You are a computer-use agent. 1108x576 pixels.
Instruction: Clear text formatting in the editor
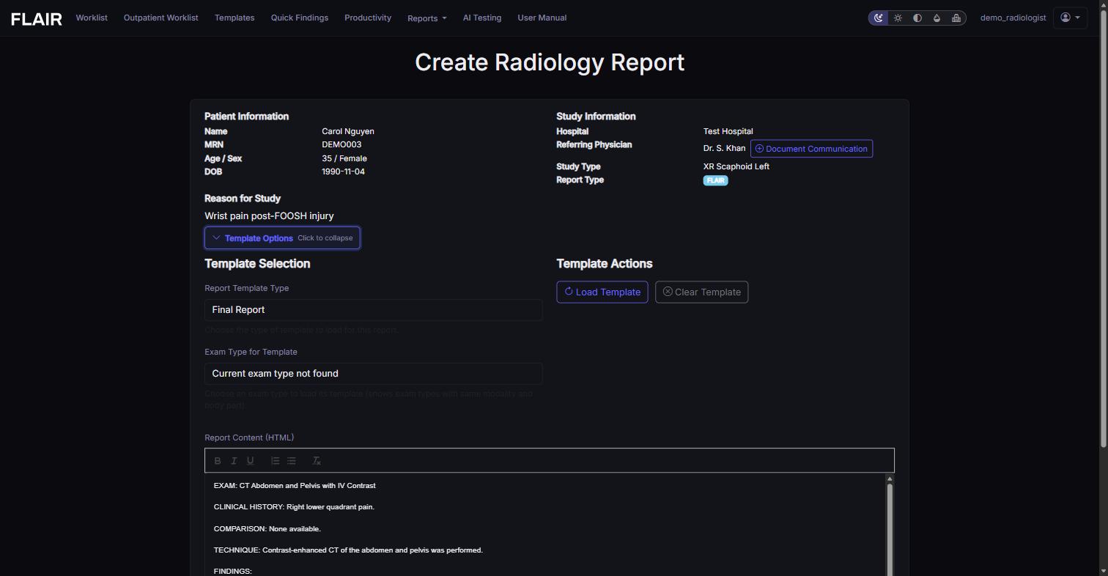tap(317, 461)
